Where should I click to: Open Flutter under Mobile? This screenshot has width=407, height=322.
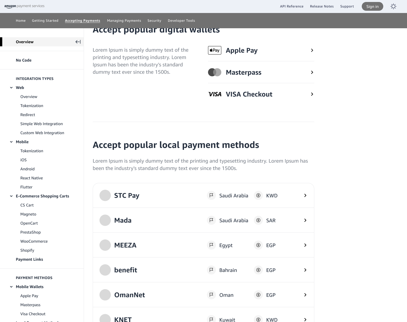(x=27, y=187)
